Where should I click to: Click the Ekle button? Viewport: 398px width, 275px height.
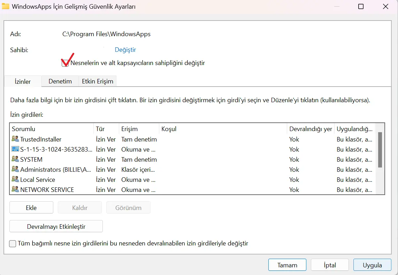pyautogui.click(x=31, y=208)
